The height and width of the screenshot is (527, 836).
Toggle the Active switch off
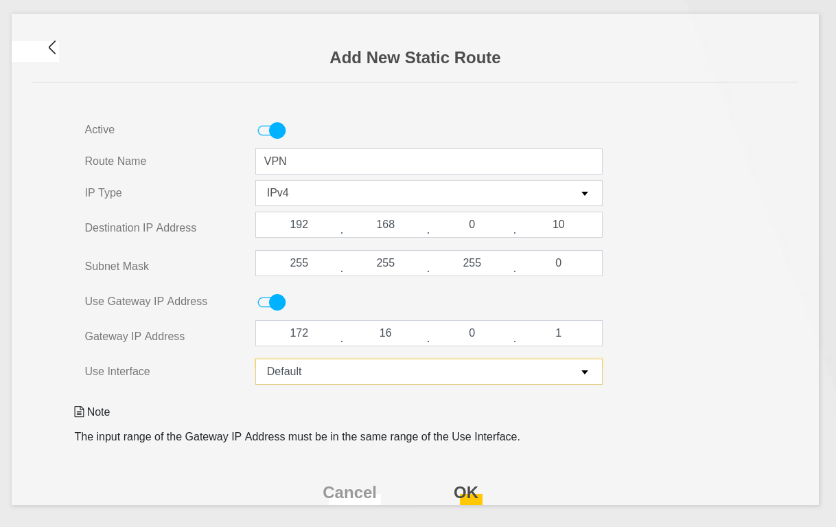272,131
